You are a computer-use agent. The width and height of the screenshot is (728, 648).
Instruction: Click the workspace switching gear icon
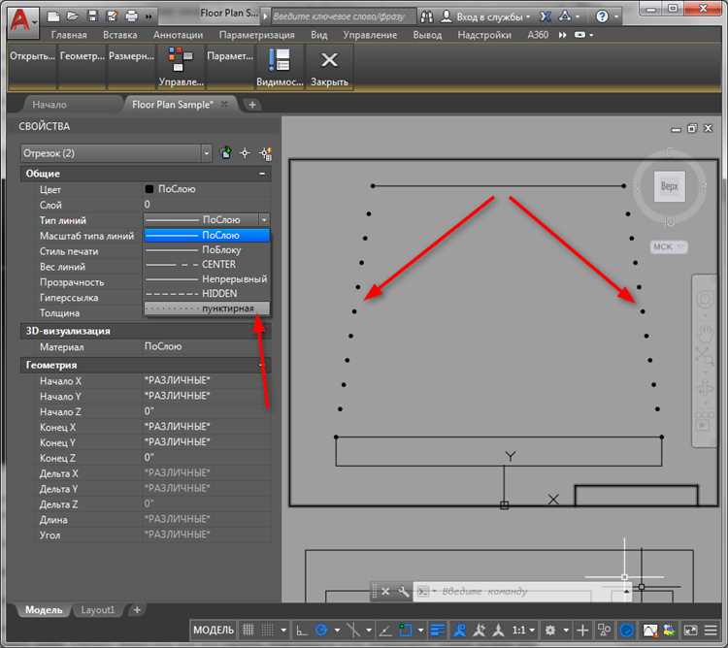551,630
